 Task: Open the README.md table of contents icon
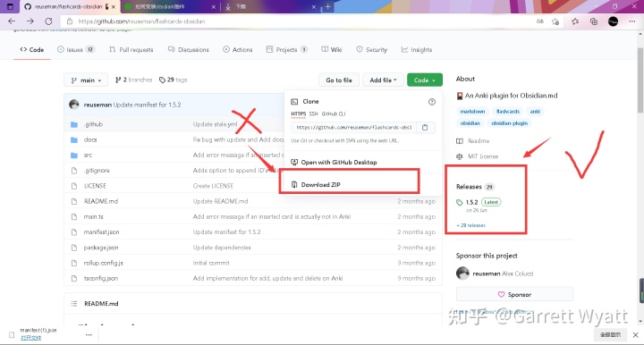74,304
